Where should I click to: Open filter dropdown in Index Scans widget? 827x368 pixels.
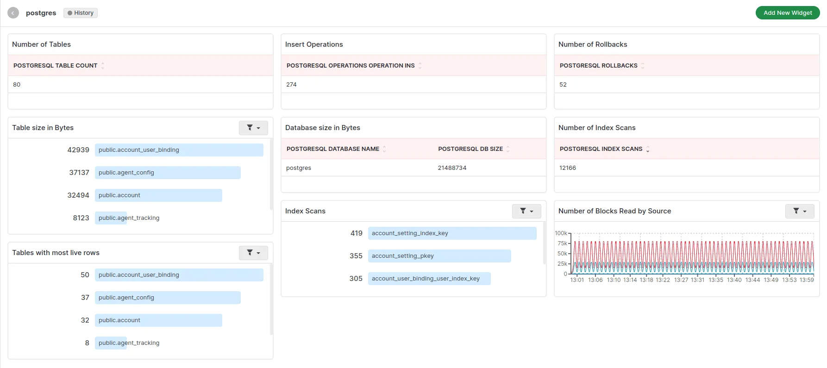coord(526,211)
